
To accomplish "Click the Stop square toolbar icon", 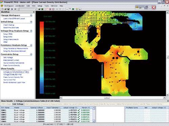I will 15,9.
